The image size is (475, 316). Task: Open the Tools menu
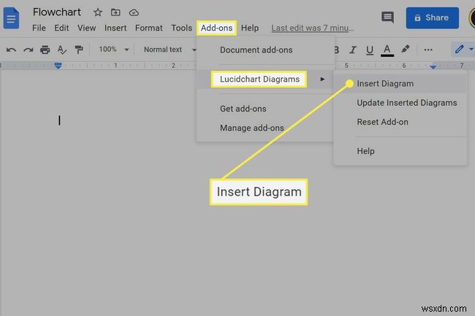[x=181, y=28]
